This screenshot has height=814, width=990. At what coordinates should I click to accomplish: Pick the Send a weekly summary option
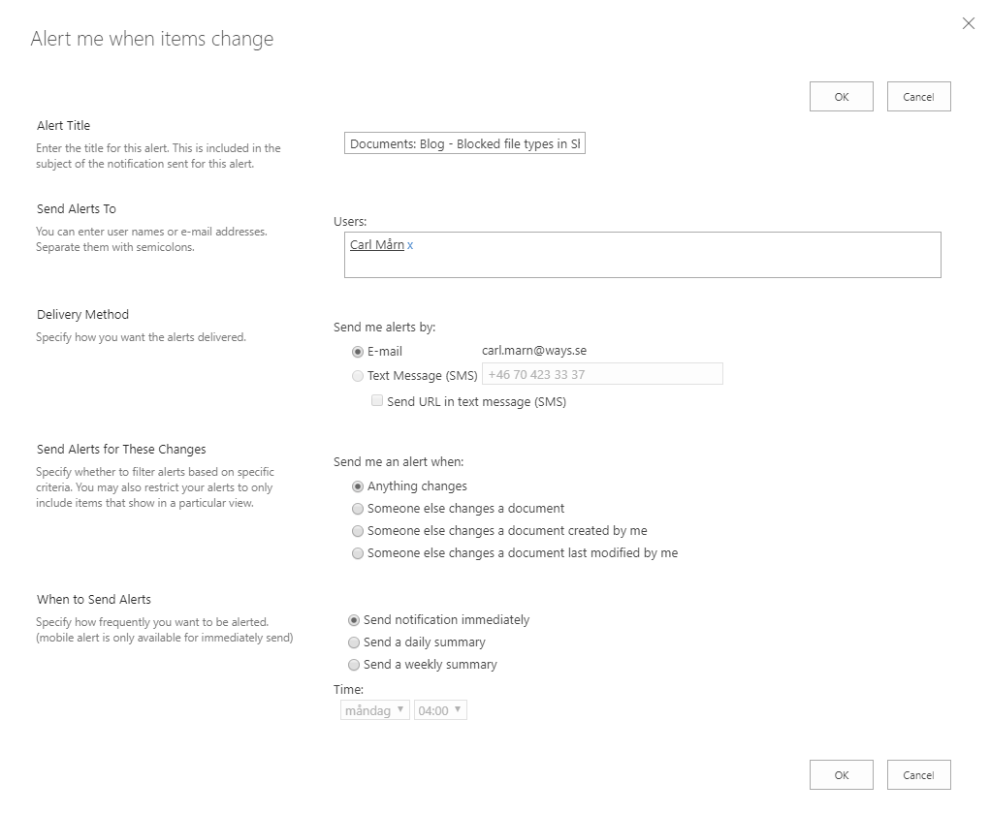pos(353,664)
